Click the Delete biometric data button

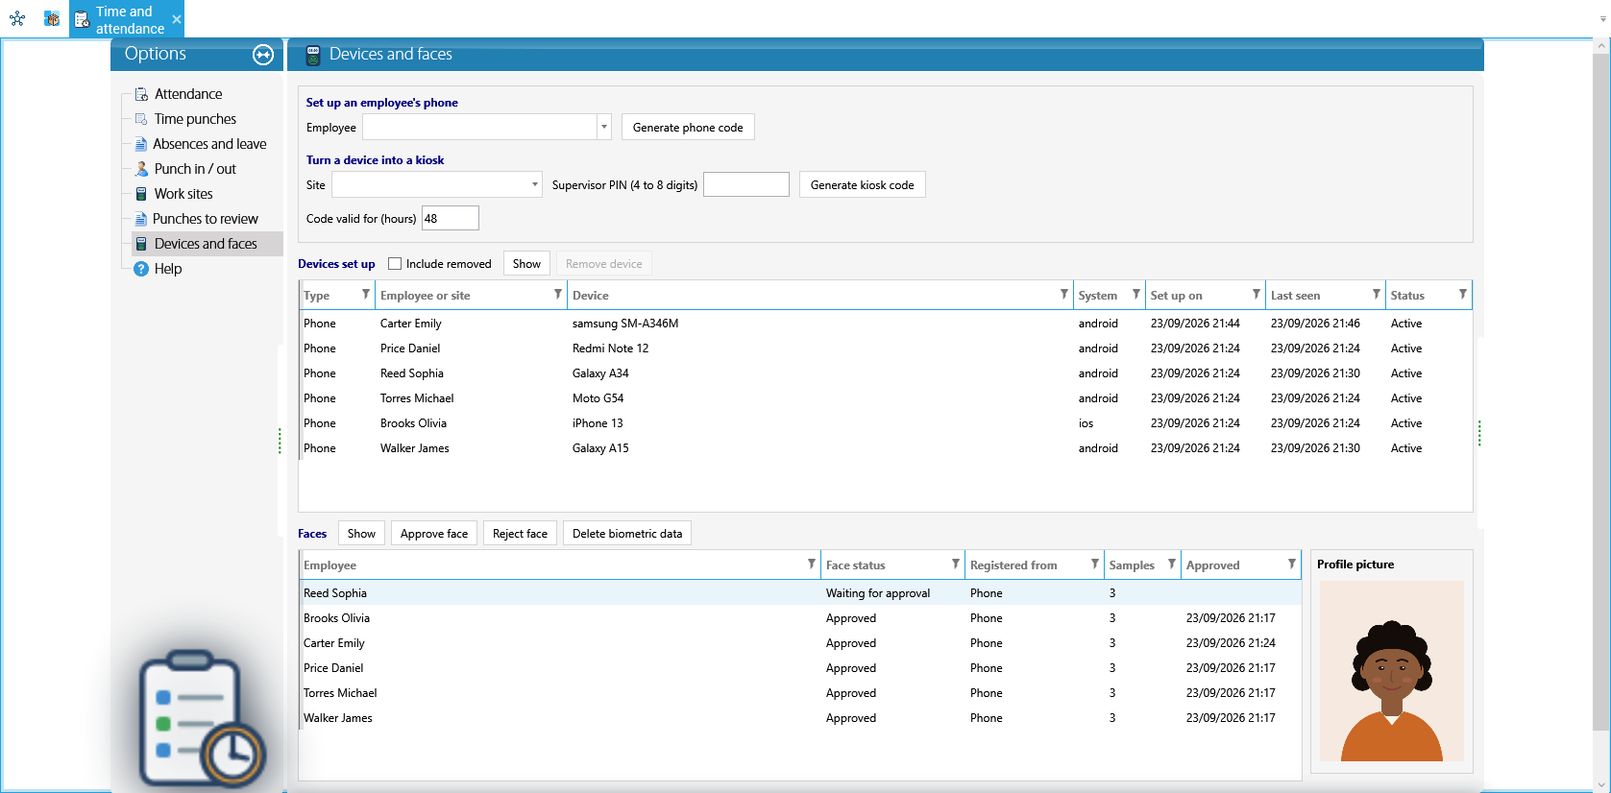[627, 533]
